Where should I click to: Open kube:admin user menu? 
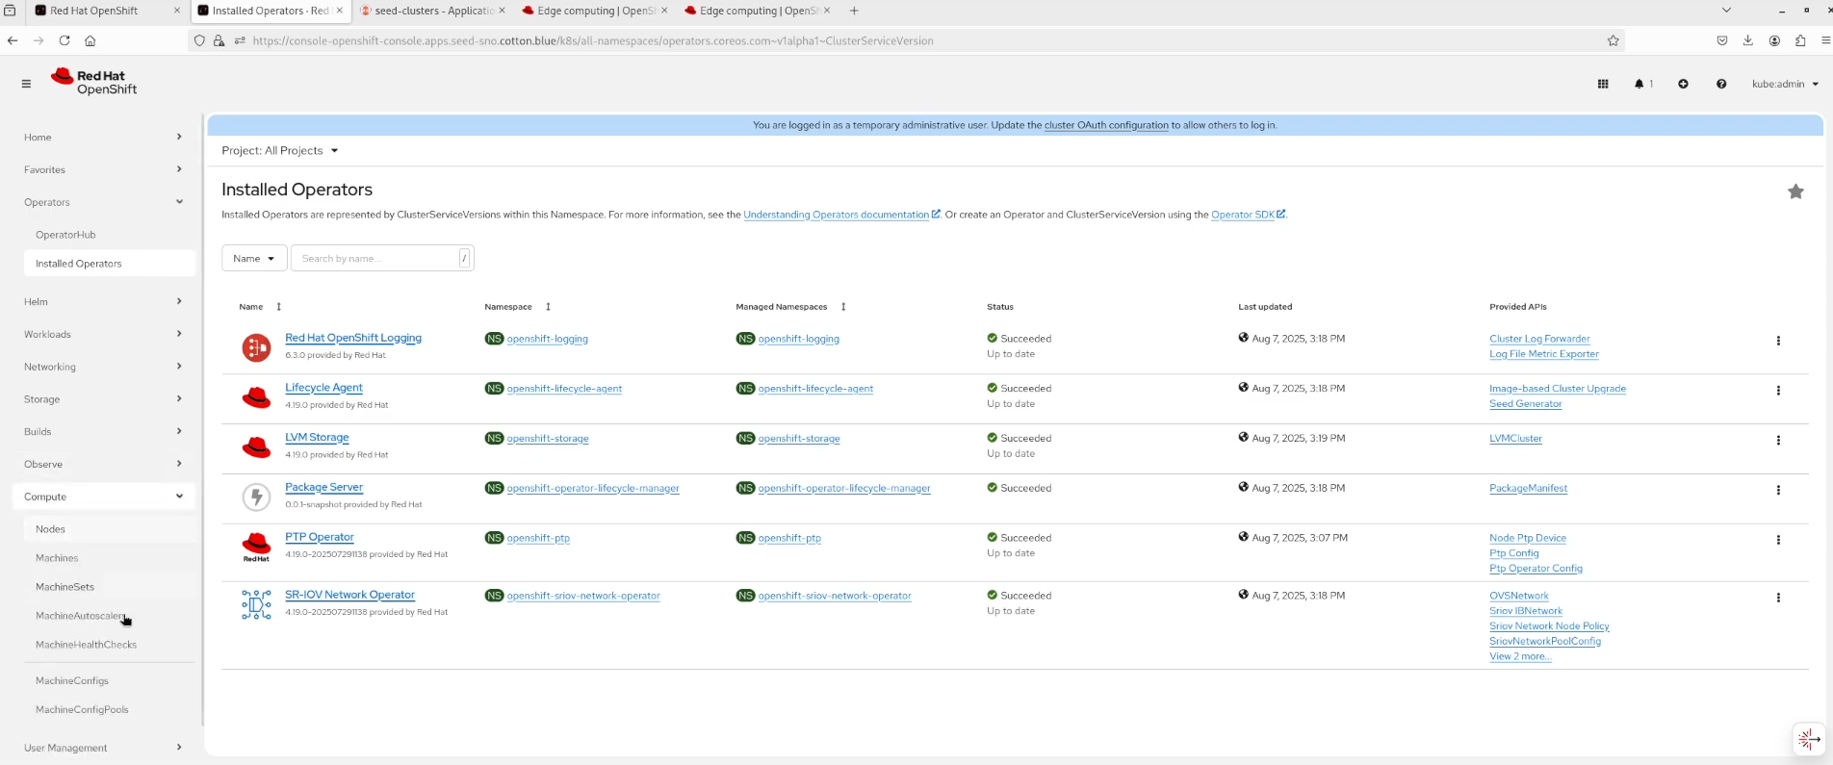[1785, 84]
